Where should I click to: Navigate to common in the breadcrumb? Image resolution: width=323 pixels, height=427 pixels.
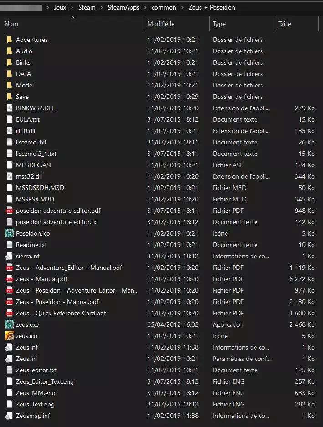(164, 7)
